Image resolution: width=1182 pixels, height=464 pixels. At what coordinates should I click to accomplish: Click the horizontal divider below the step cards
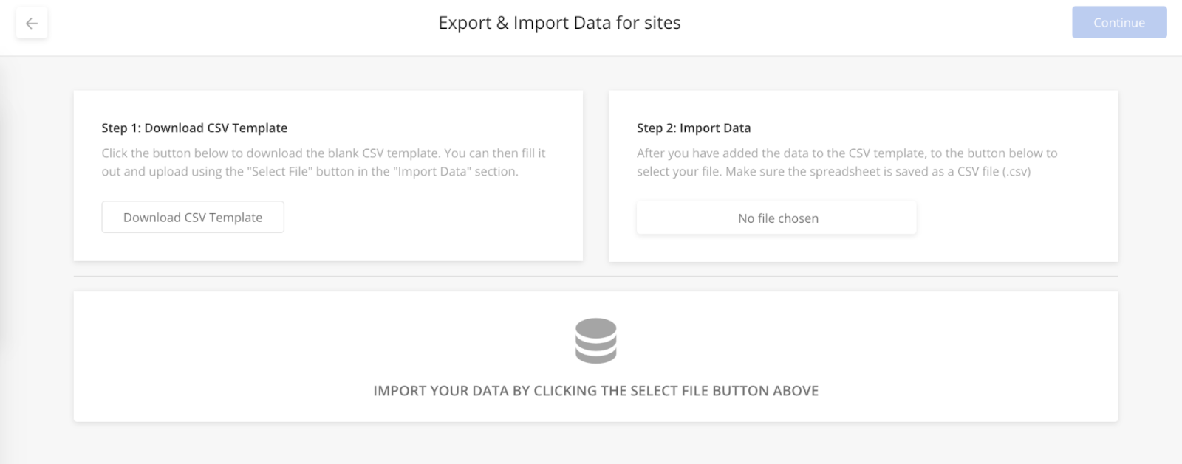(x=595, y=276)
